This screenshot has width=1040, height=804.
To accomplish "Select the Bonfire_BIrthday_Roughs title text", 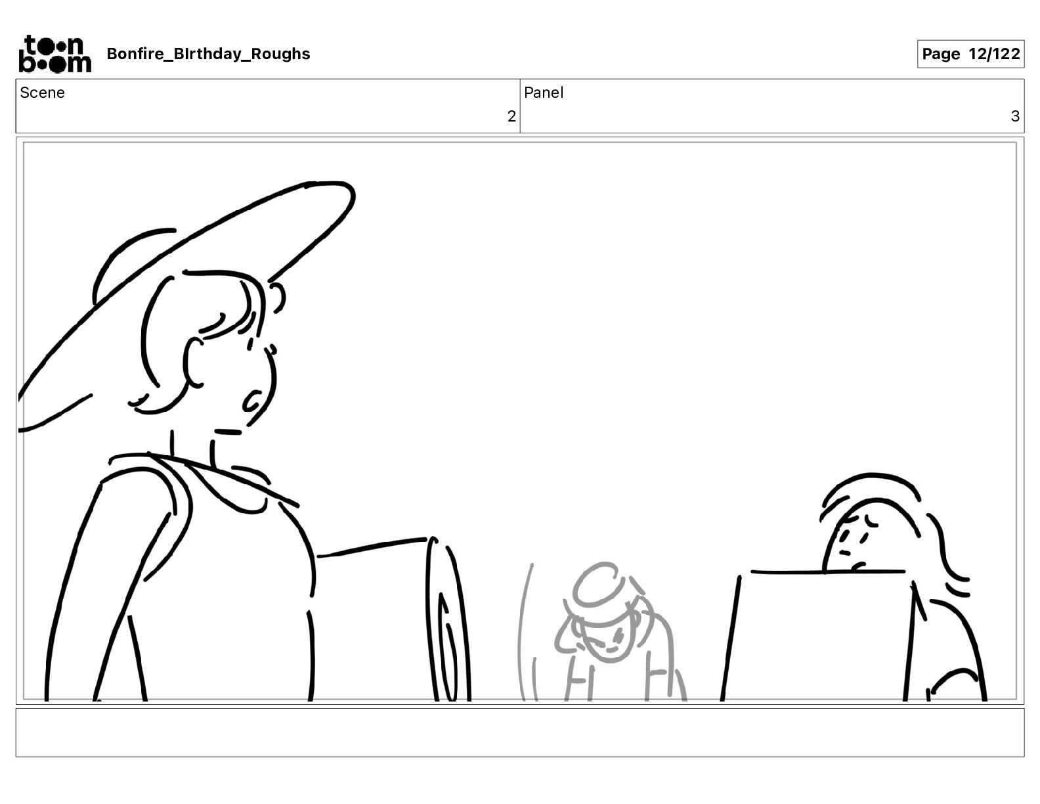I will (208, 54).
